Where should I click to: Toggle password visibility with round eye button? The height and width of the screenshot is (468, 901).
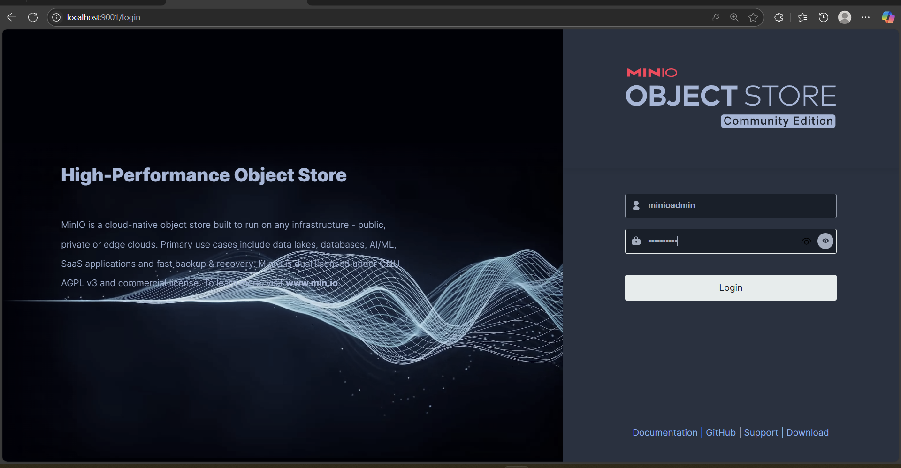click(x=825, y=241)
